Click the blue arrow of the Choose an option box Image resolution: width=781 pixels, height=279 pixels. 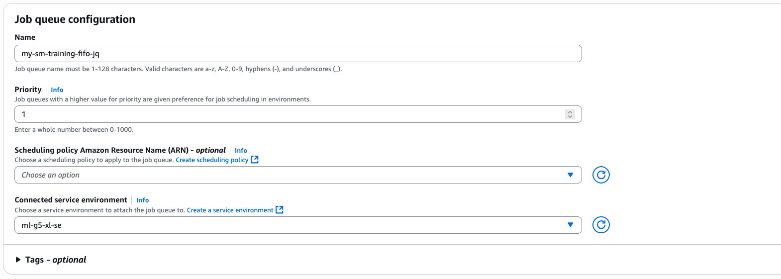[571, 175]
